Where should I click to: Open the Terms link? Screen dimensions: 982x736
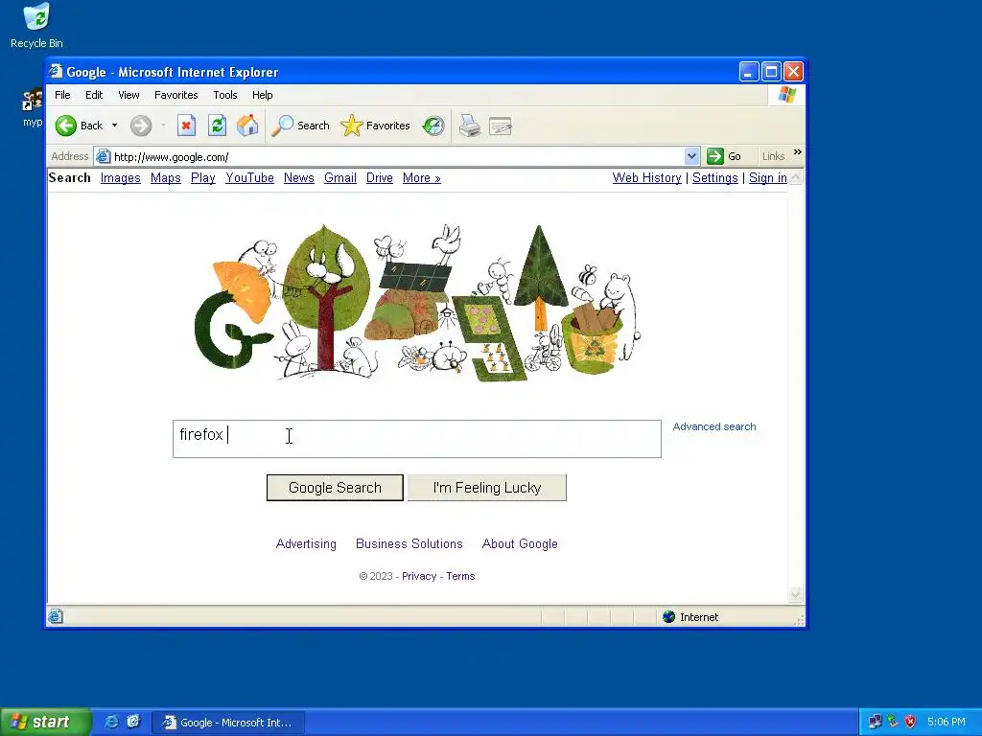[460, 576]
